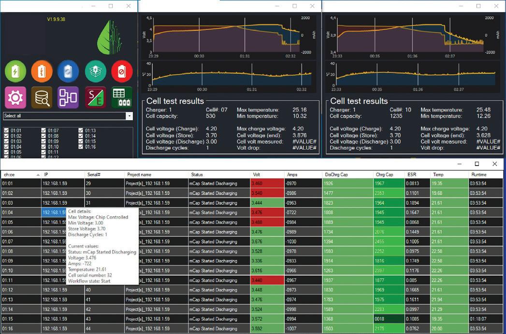Click the S/E start-end icon

coord(96,97)
